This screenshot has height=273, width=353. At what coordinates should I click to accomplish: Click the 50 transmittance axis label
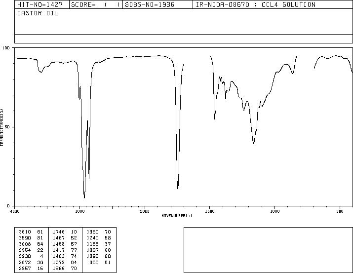point(7,127)
